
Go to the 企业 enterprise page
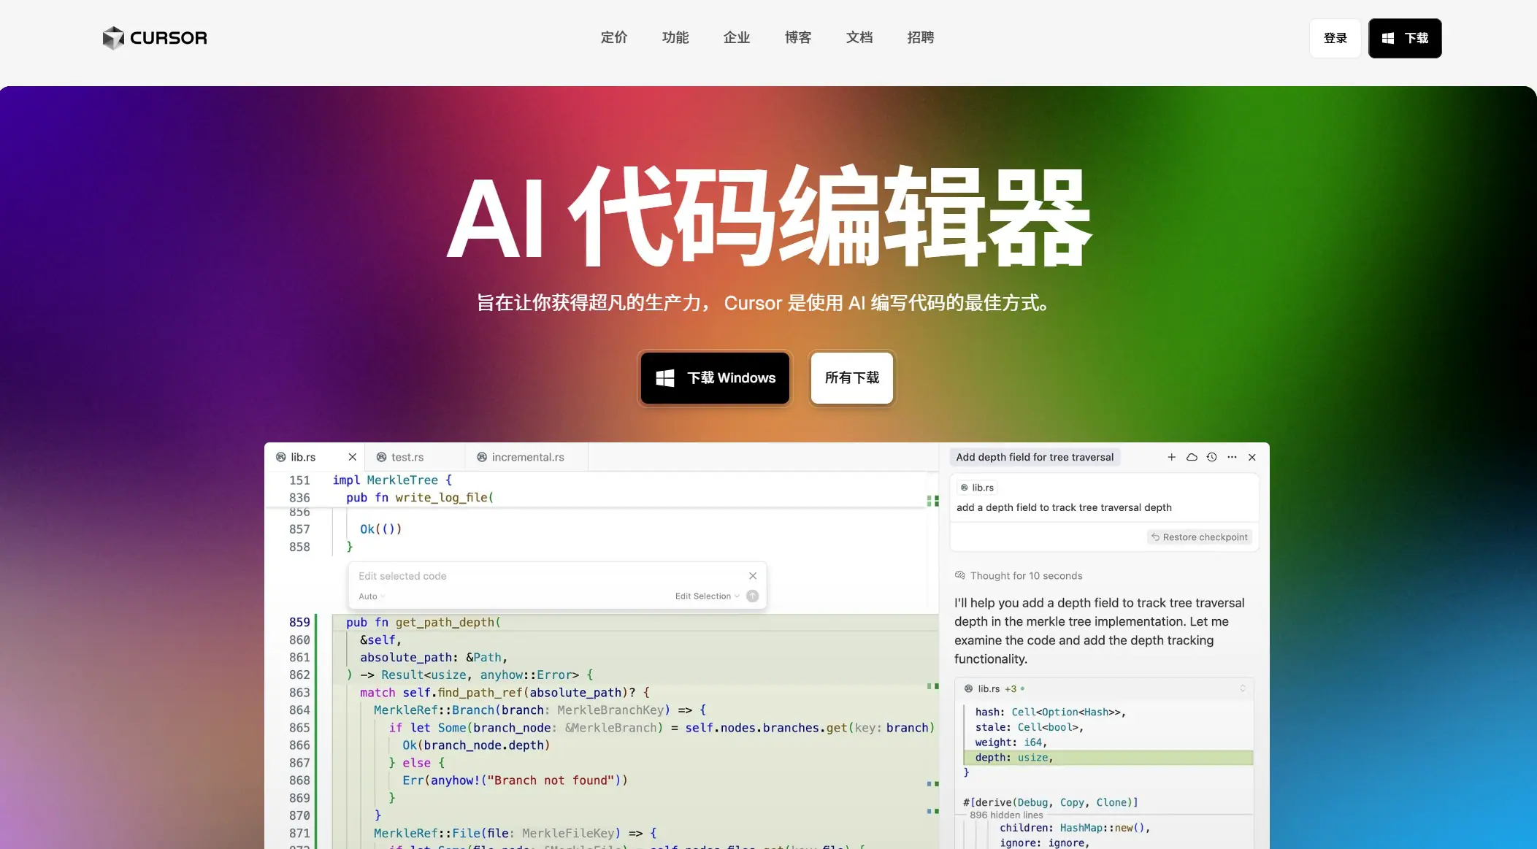(x=737, y=37)
